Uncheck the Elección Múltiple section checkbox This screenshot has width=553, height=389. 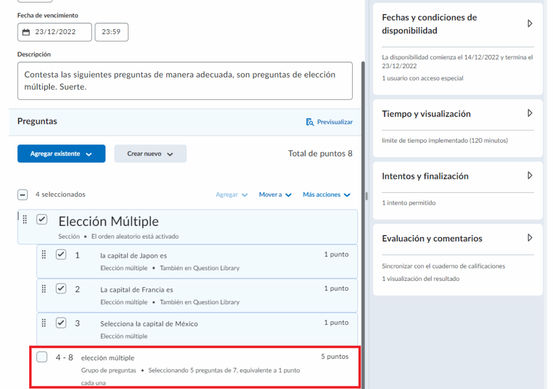click(x=42, y=219)
